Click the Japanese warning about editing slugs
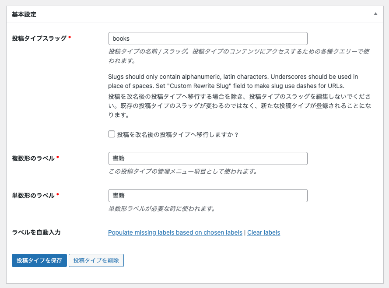This screenshot has height=288, width=389. [240, 105]
